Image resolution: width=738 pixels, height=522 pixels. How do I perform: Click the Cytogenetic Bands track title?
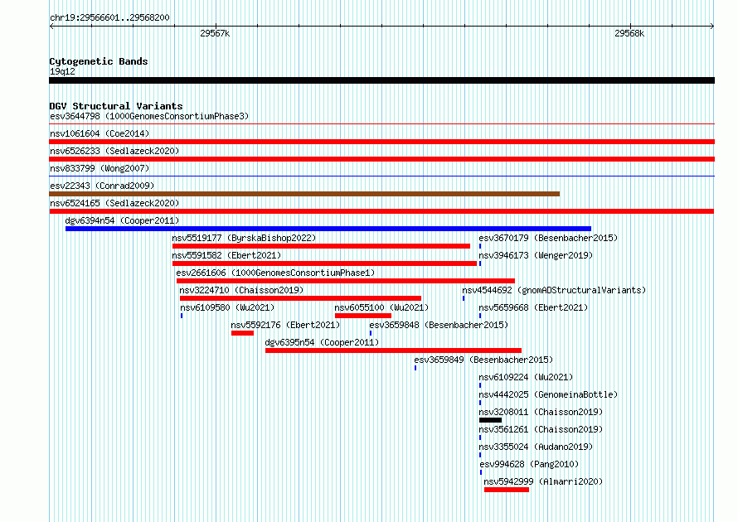pos(99,61)
